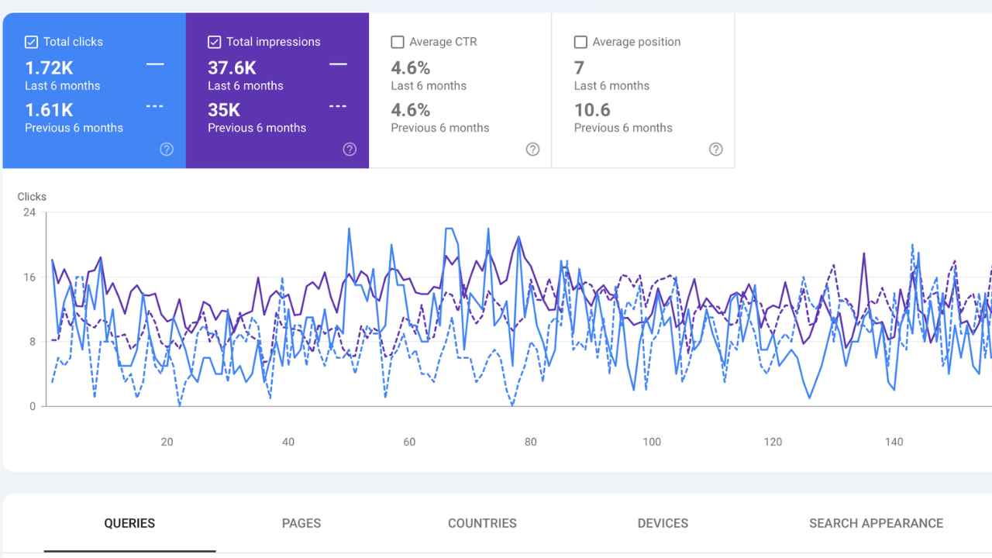Screen dimensions: 992x558
Task: Enable the Average CTR checkbox
Action: point(397,42)
